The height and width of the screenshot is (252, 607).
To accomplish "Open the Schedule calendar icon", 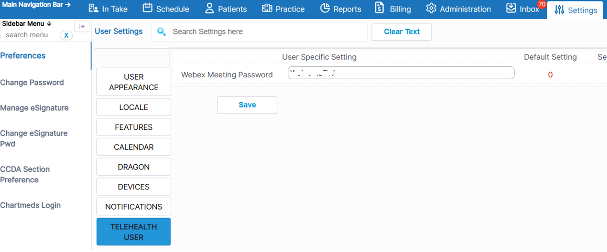I will pos(148,9).
